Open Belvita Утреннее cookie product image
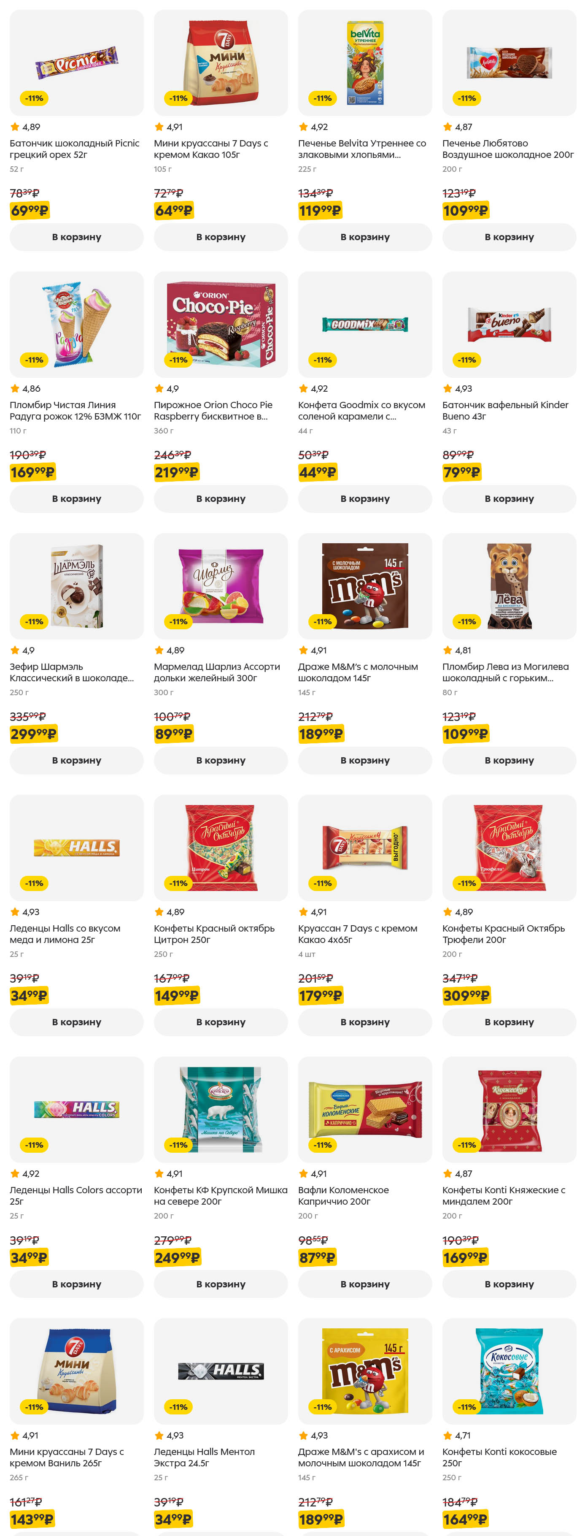 click(x=364, y=62)
